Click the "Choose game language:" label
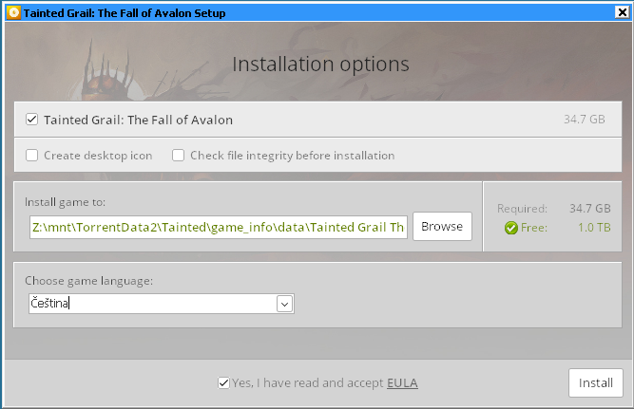This screenshot has width=634, height=409. [x=88, y=281]
